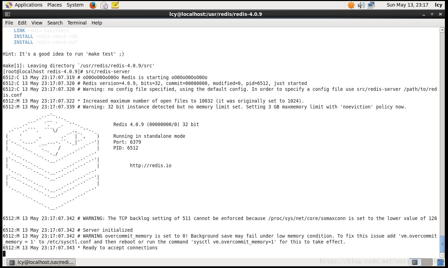Select the lcy@localhost taskbar window button

click(41, 262)
